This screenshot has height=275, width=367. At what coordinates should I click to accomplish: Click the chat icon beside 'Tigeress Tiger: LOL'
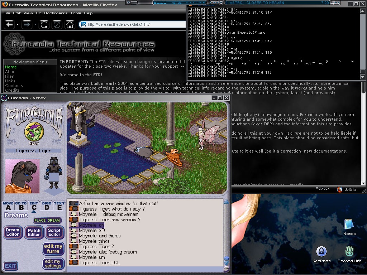coord(74,262)
